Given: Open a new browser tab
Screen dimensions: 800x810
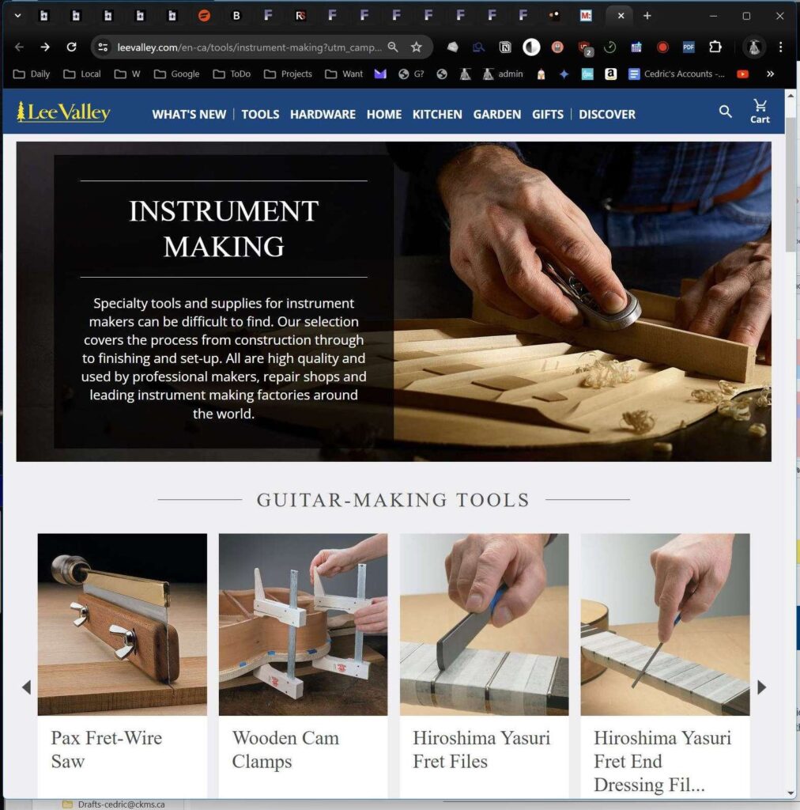Looking at the screenshot, I should click(x=647, y=16).
